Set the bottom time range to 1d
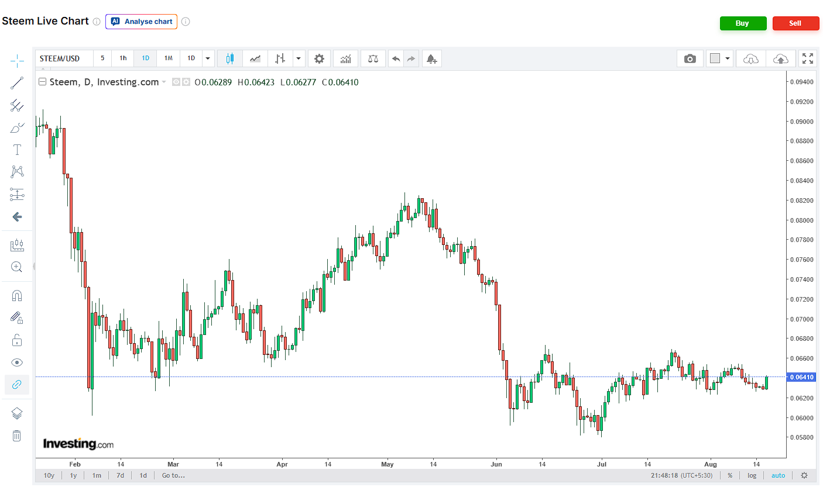Viewport: 823px width, 487px height. click(143, 475)
